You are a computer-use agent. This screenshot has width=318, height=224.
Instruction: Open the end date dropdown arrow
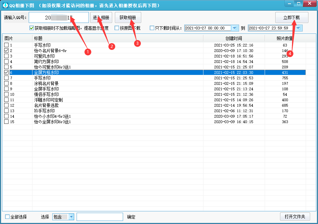pos(299,28)
